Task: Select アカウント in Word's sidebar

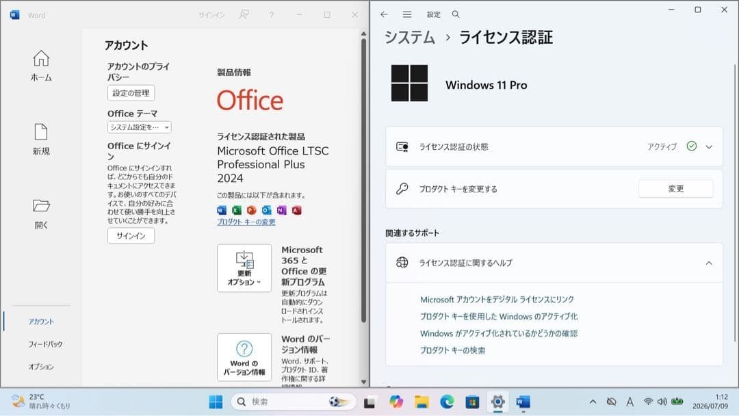Action: point(41,322)
